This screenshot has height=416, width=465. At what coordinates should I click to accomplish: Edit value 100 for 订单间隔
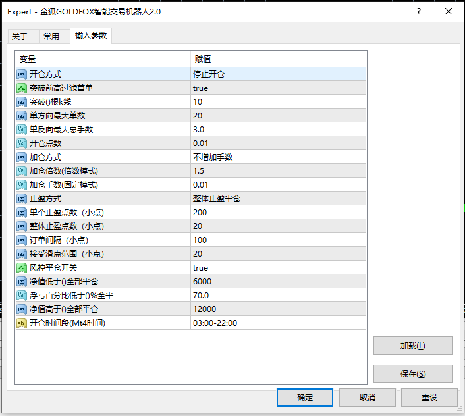click(x=278, y=240)
